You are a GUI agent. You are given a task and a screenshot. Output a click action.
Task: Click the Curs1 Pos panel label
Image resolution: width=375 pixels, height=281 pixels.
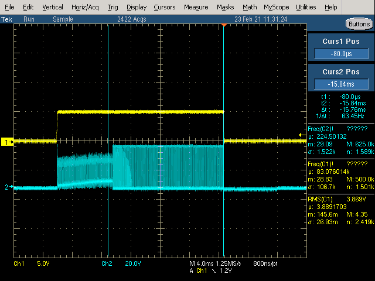click(341, 42)
